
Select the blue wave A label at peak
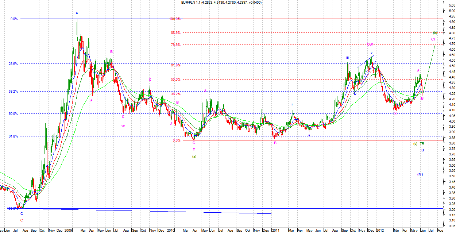77,13
